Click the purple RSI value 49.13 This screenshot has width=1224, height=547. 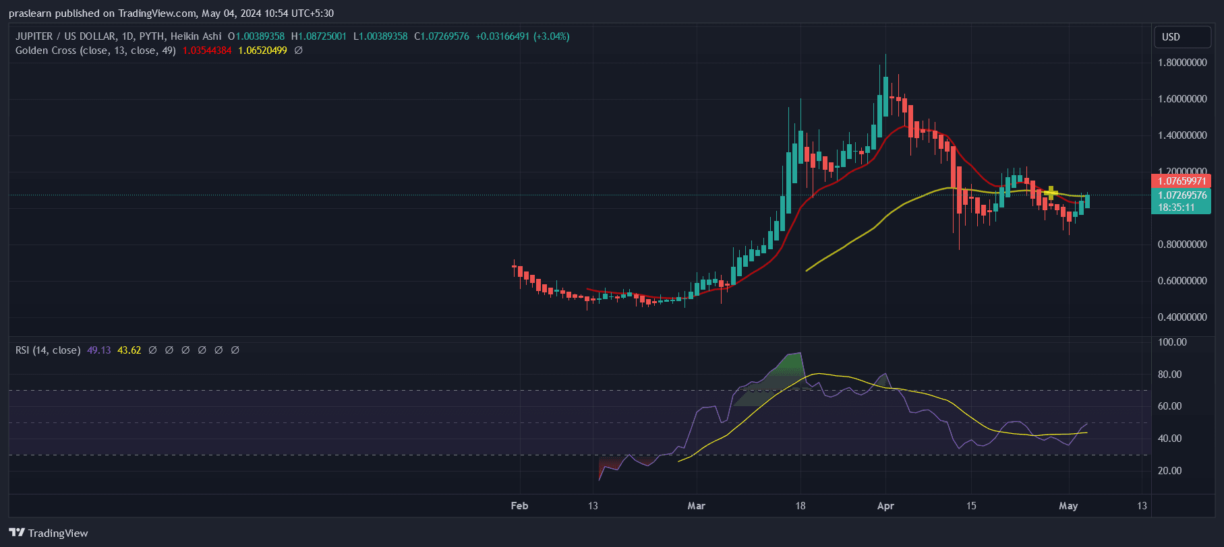(x=98, y=350)
